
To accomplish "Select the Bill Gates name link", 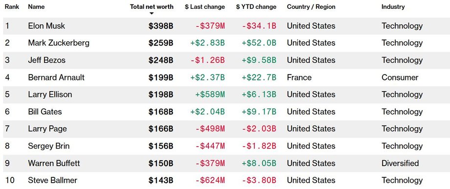I will coord(45,112).
